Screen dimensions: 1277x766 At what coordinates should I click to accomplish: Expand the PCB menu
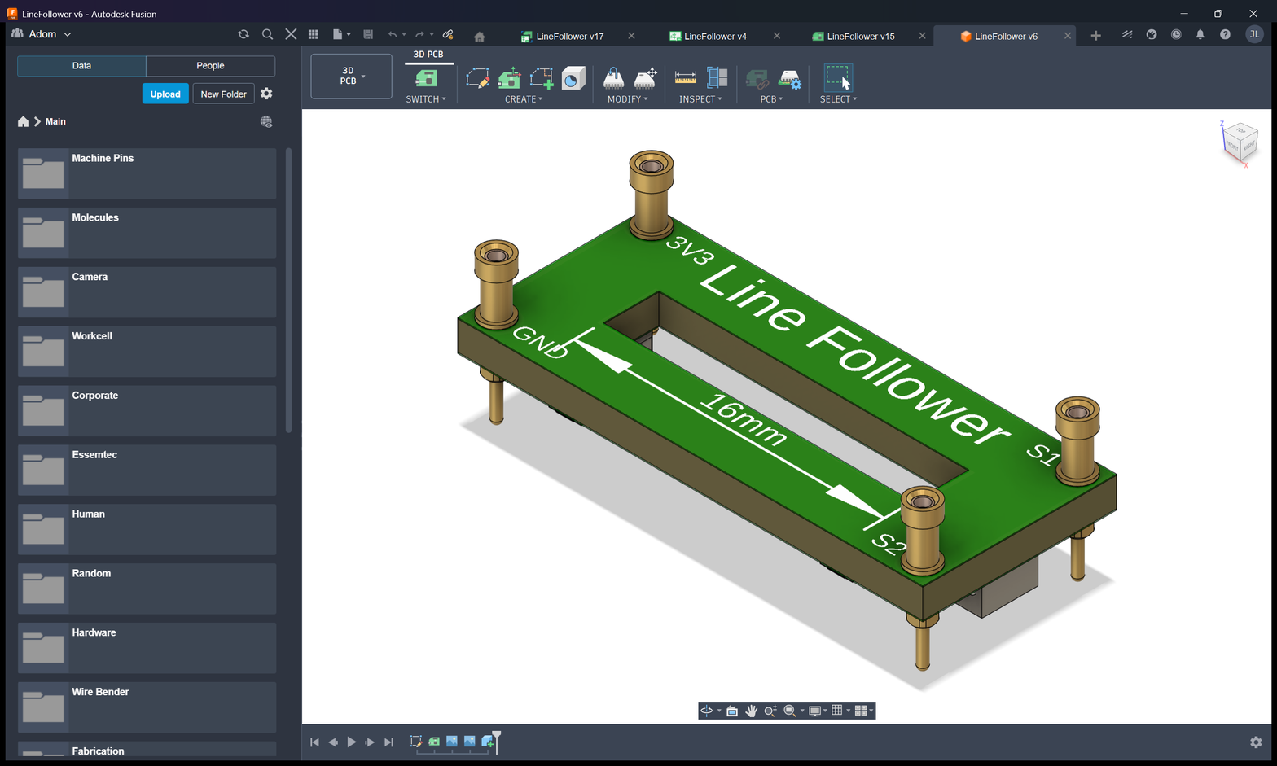771,99
